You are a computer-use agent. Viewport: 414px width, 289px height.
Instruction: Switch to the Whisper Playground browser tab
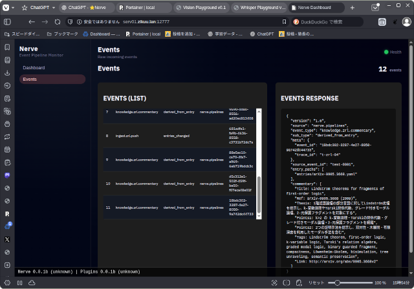(x=262, y=8)
